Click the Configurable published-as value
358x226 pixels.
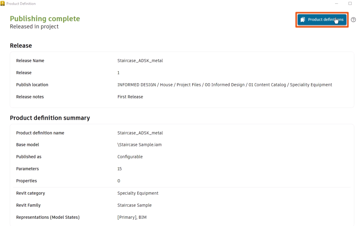click(x=130, y=157)
